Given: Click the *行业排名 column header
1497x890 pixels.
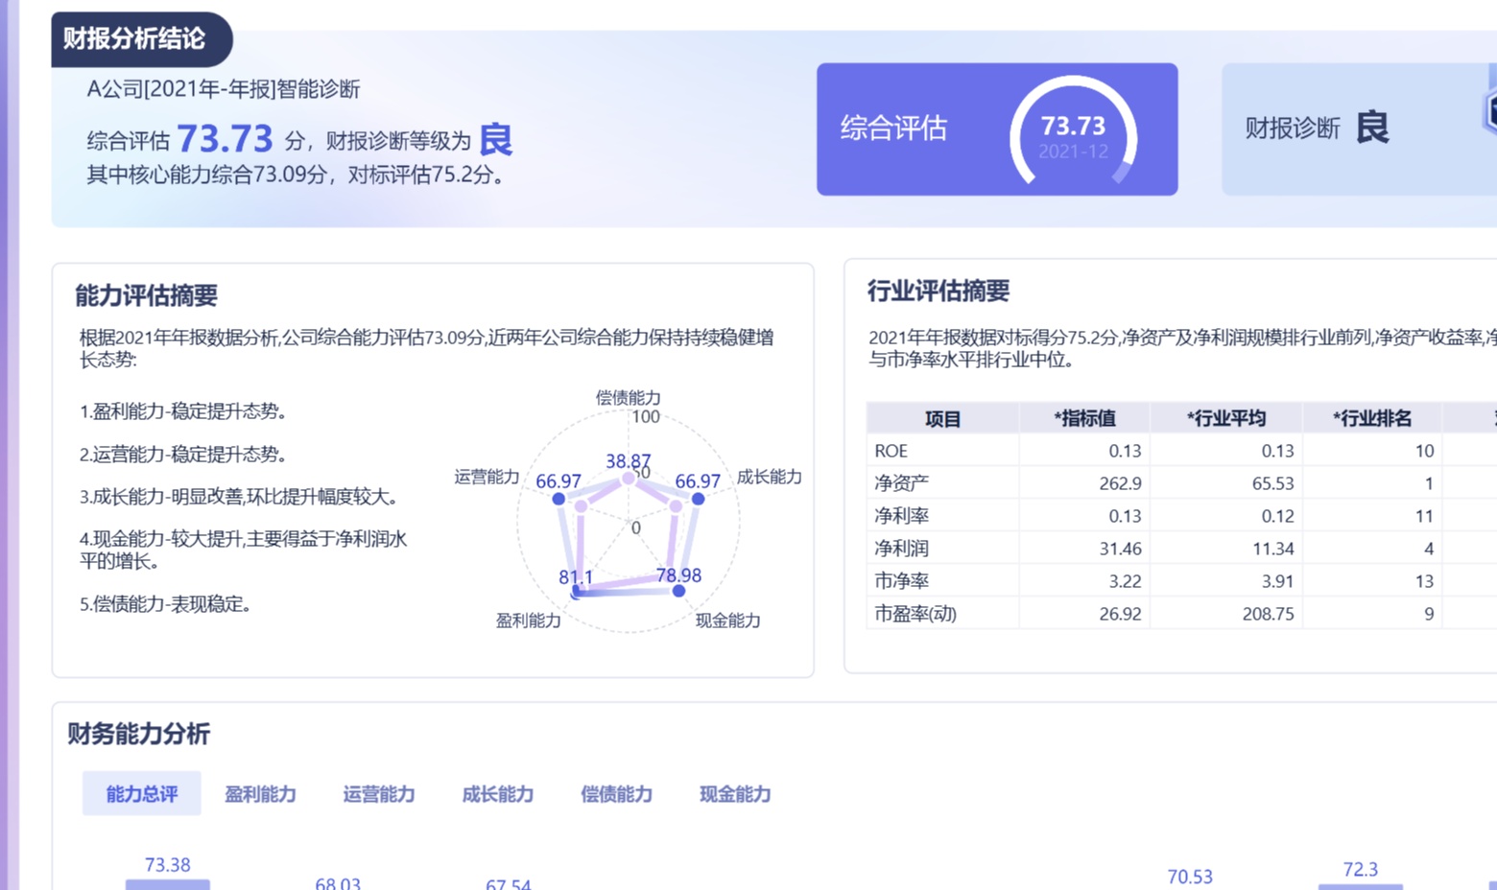Looking at the screenshot, I should point(1372,418).
